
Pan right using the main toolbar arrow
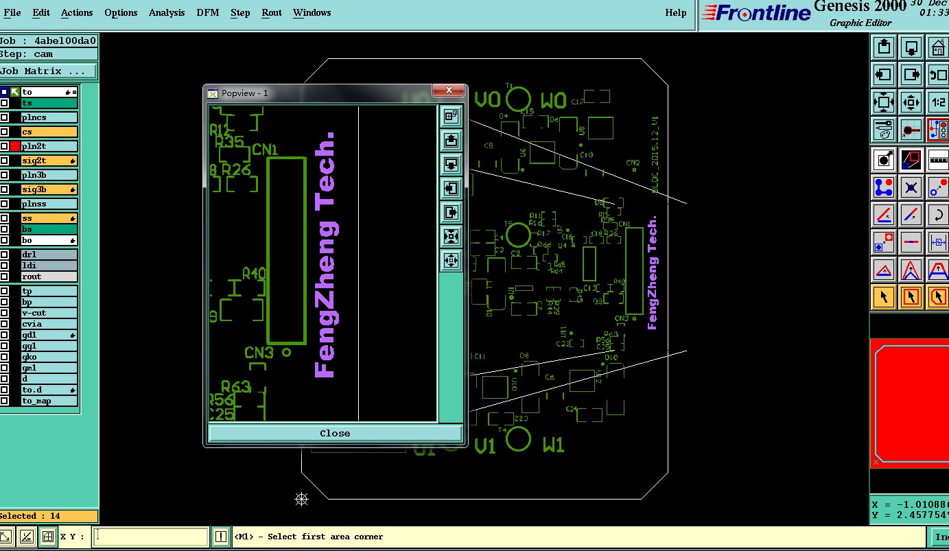[x=911, y=75]
